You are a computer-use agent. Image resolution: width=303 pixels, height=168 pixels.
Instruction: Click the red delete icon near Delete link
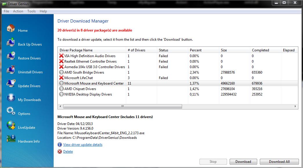click(x=60, y=151)
